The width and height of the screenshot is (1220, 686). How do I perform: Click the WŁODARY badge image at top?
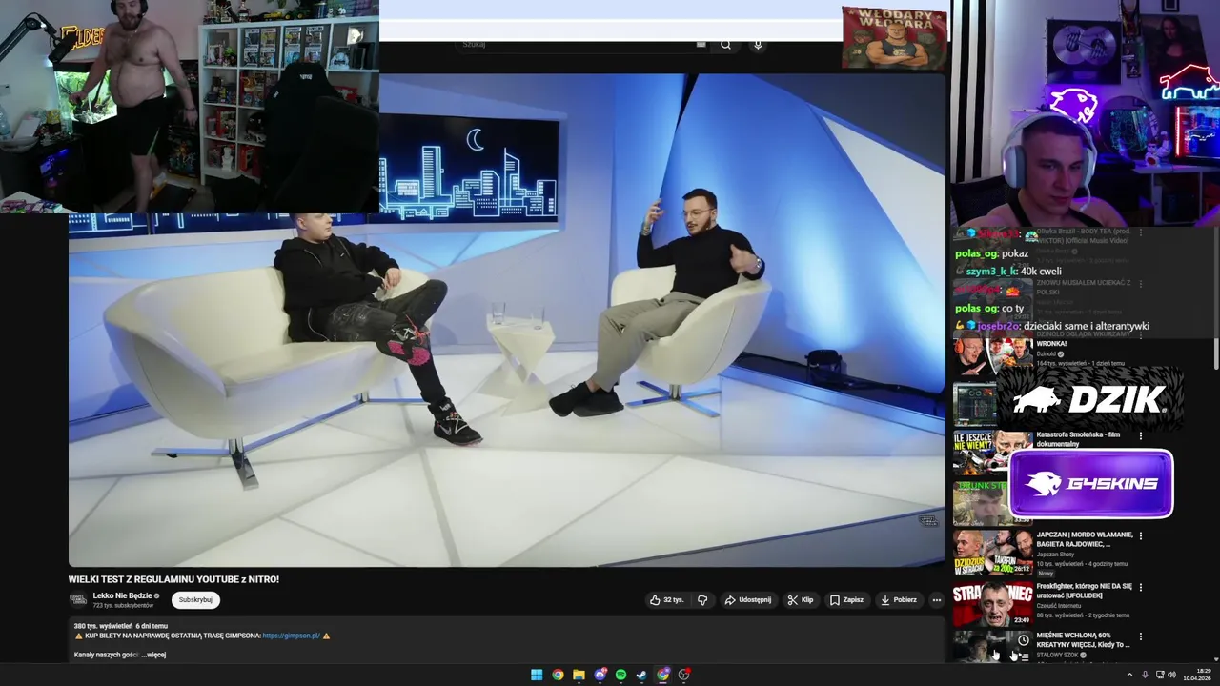pos(894,37)
